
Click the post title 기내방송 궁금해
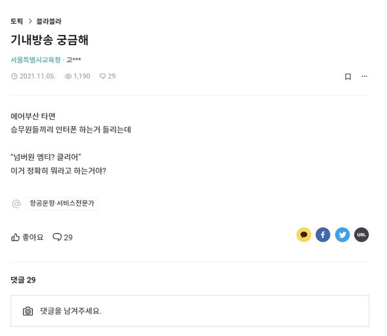click(50, 40)
